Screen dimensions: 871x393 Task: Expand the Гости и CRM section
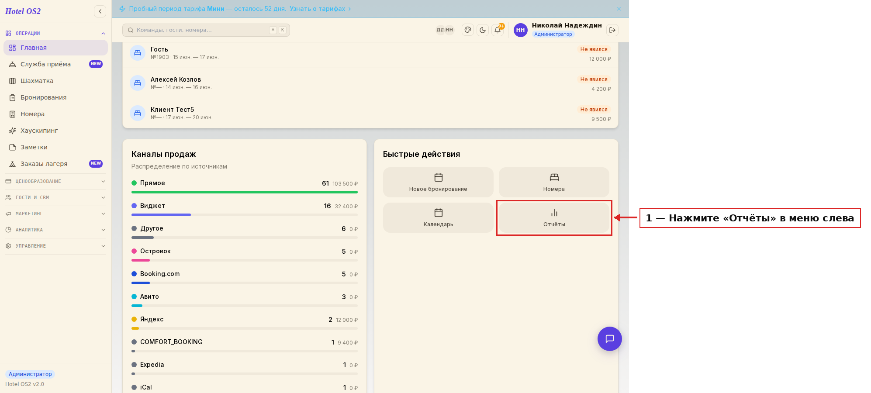tap(55, 197)
